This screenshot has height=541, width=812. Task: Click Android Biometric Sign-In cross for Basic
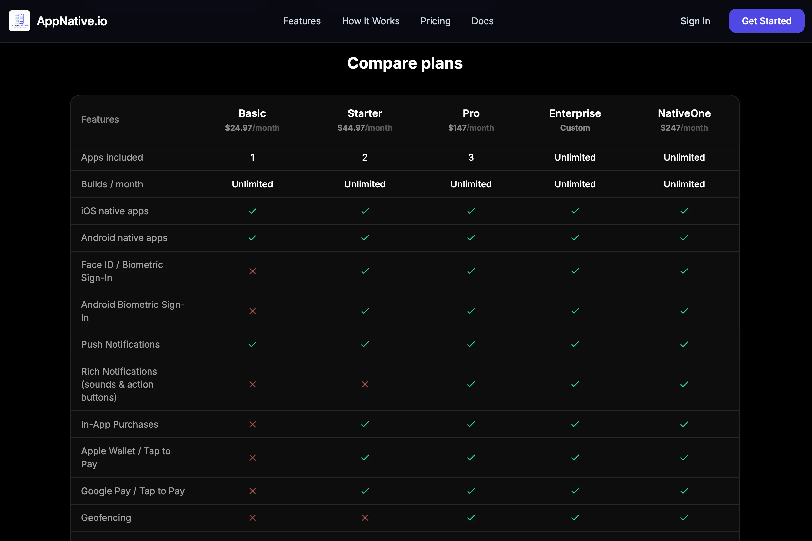(252, 311)
